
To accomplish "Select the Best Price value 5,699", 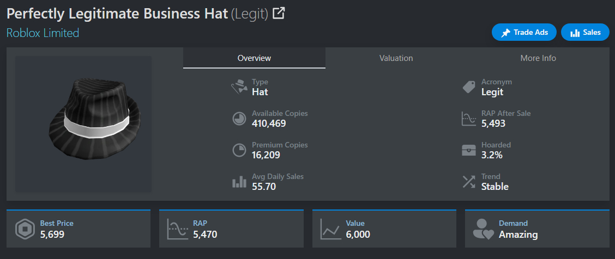I will (x=52, y=235).
